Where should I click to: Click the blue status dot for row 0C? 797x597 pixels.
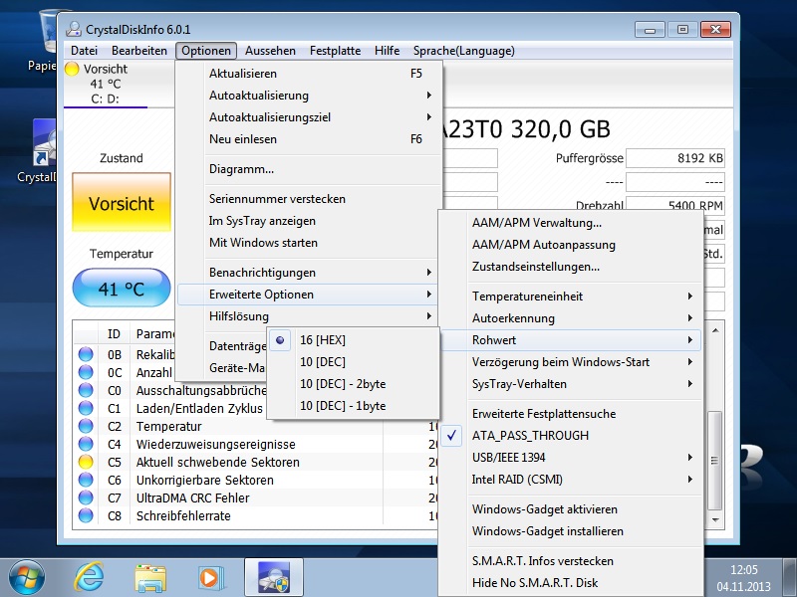pyautogui.click(x=86, y=372)
